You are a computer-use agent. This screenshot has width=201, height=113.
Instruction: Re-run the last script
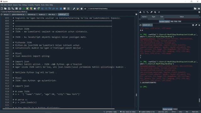(39, 8)
